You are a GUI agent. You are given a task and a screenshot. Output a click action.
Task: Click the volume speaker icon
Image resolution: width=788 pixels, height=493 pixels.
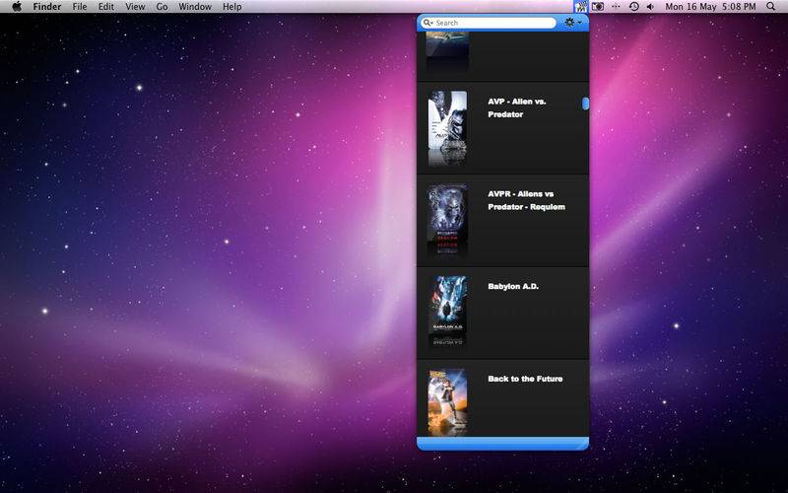650,7
